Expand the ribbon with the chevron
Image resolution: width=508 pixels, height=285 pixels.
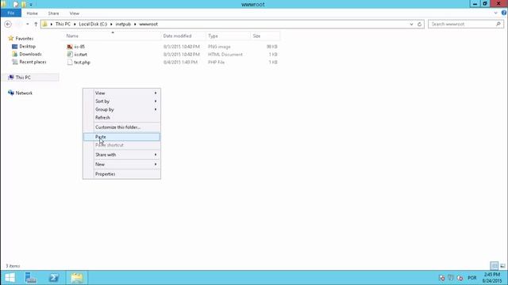(495, 13)
